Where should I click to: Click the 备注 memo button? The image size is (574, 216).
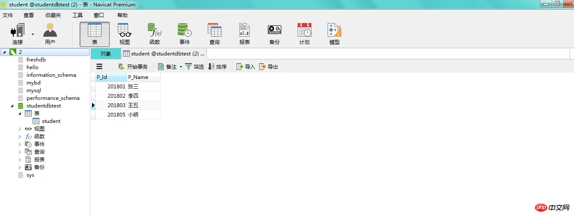coord(167,67)
